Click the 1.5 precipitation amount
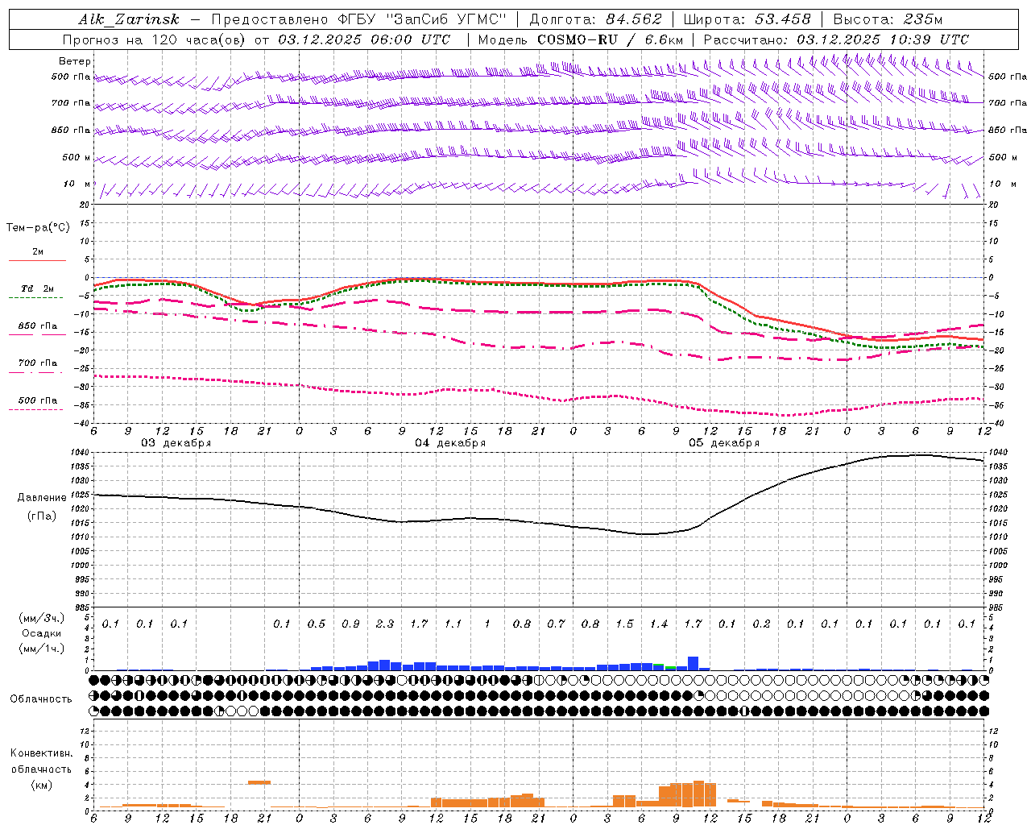Screen dimensions: 1031x825 coord(625,624)
